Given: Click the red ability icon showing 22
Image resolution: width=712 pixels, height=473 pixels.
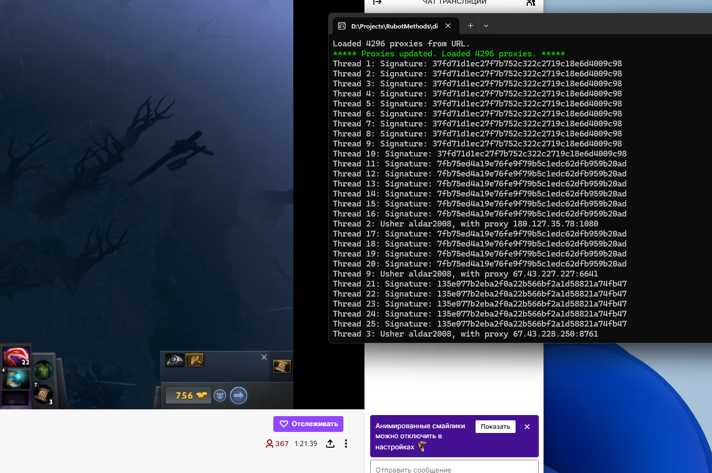Looking at the screenshot, I should click(16, 357).
